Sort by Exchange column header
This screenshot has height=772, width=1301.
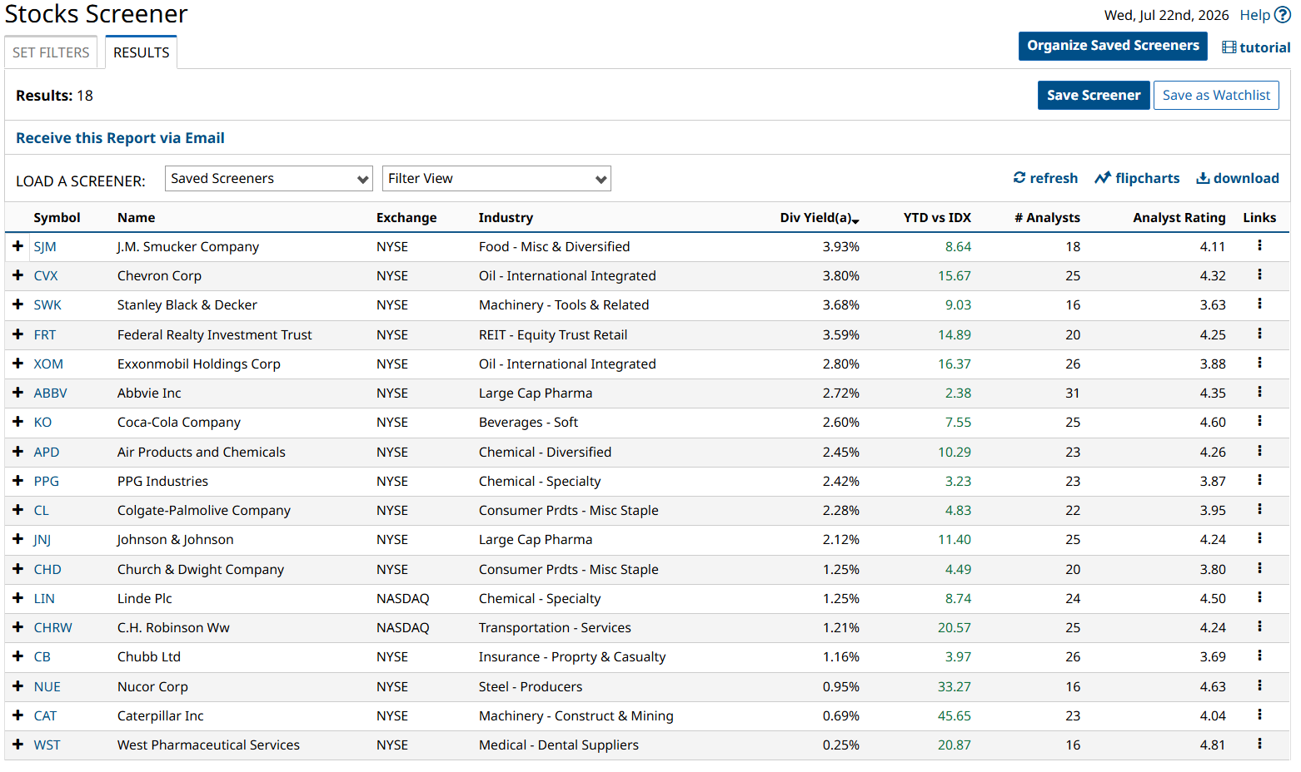[406, 218]
